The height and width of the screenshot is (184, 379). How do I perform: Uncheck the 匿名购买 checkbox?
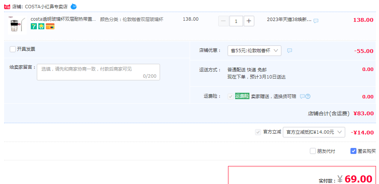353,151
